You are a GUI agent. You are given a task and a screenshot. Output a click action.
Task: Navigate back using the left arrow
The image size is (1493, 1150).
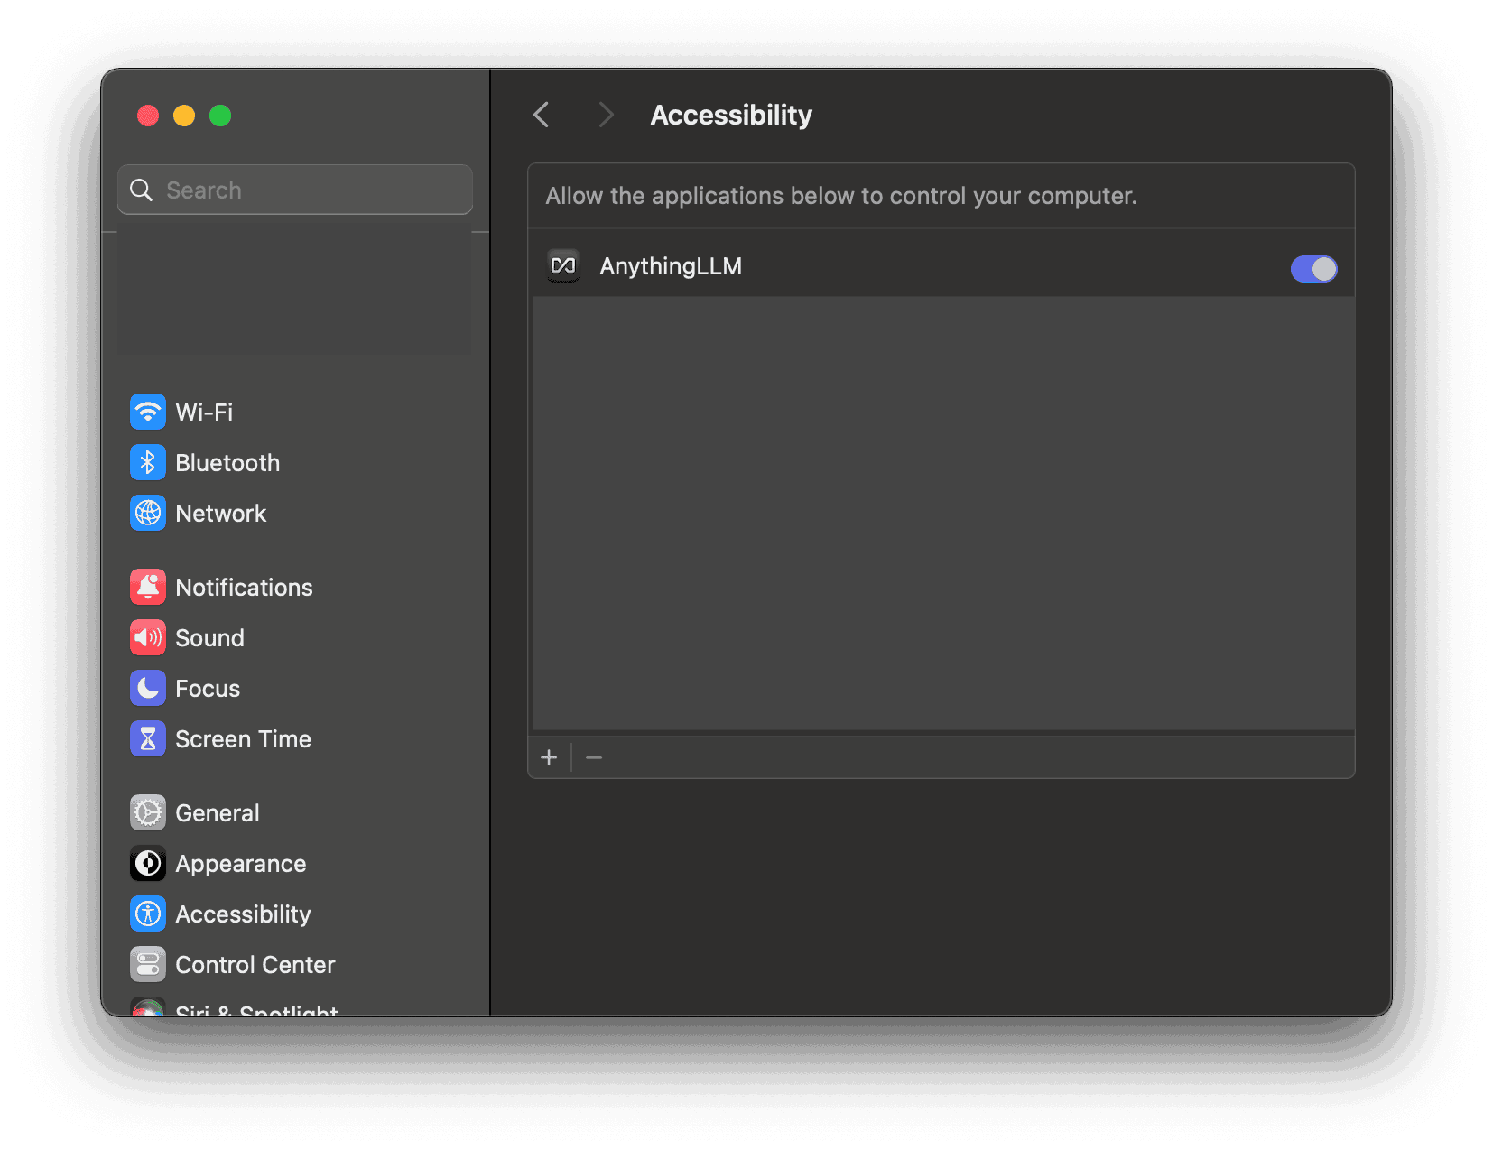pyautogui.click(x=541, y=115)
